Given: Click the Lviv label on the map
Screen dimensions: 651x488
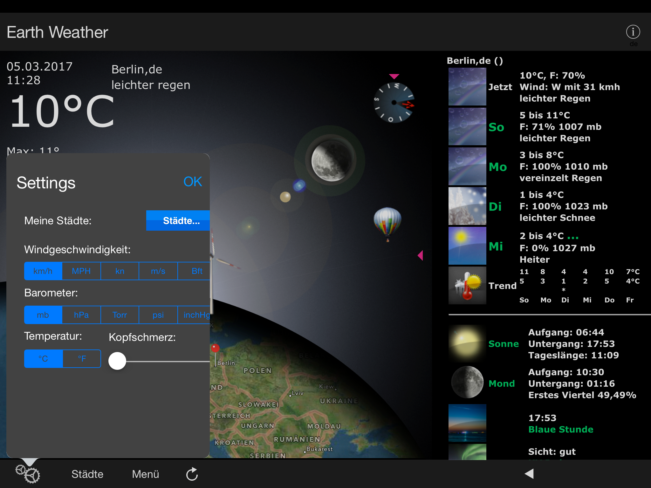Looking at the screenshot, I should tap(298, 393).
